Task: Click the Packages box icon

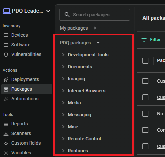Action: (6, 89)
